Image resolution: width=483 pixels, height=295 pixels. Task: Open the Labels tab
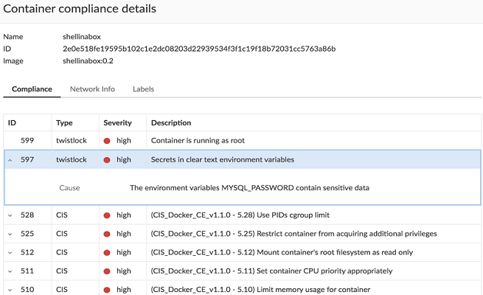(x=143, y=89)
